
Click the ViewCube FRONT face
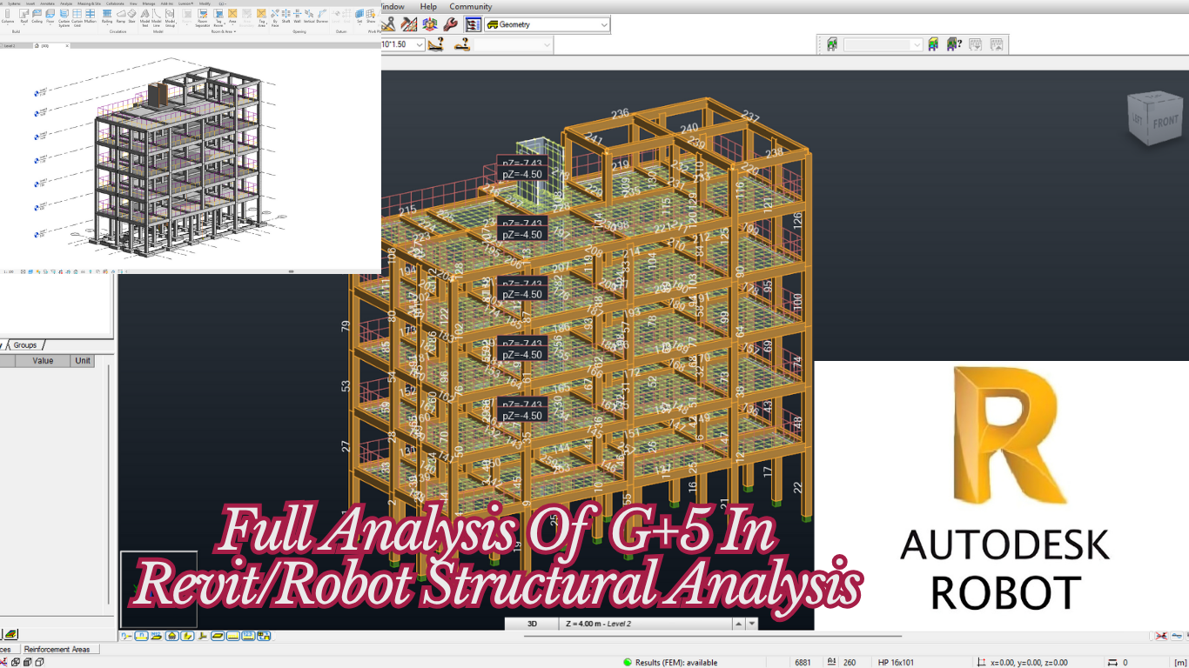pos(1165,124)
